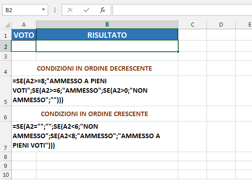Click into the formula bar input field
Image resolution: width=252 pixels, height=180 pixels.
point(182,10)
